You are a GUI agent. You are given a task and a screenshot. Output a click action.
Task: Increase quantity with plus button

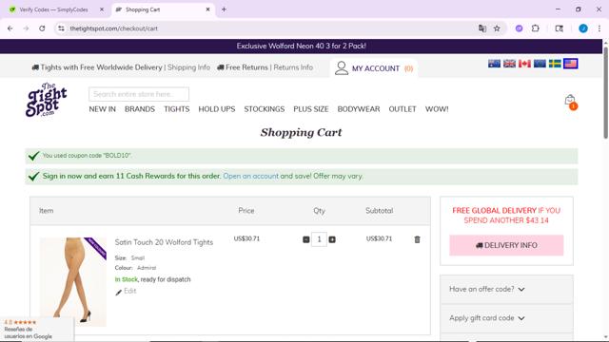[x=332, y=239]
